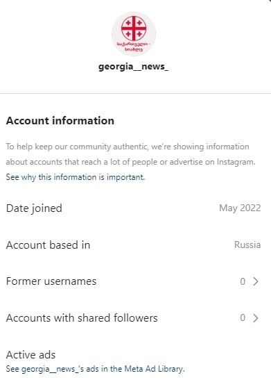Click the dark corner icon at top right

coord(270,1)
